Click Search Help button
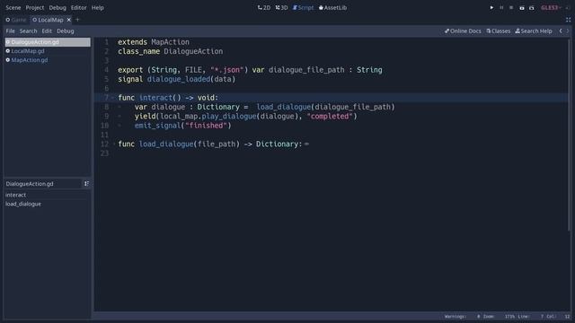Screen dimensions: 575x323 [534, 31]
